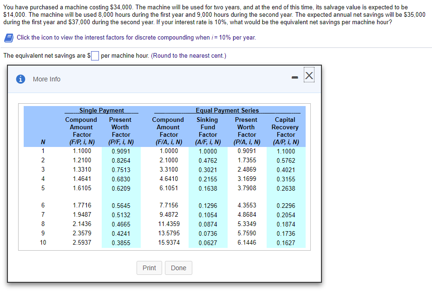Click the Round to the nearest cent note
Viewport: 432px width, 293px height.
(189, 56)
